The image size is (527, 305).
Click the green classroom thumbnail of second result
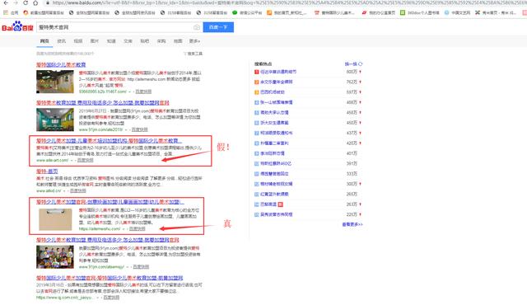pyautogui.click(x=55, y=120)
